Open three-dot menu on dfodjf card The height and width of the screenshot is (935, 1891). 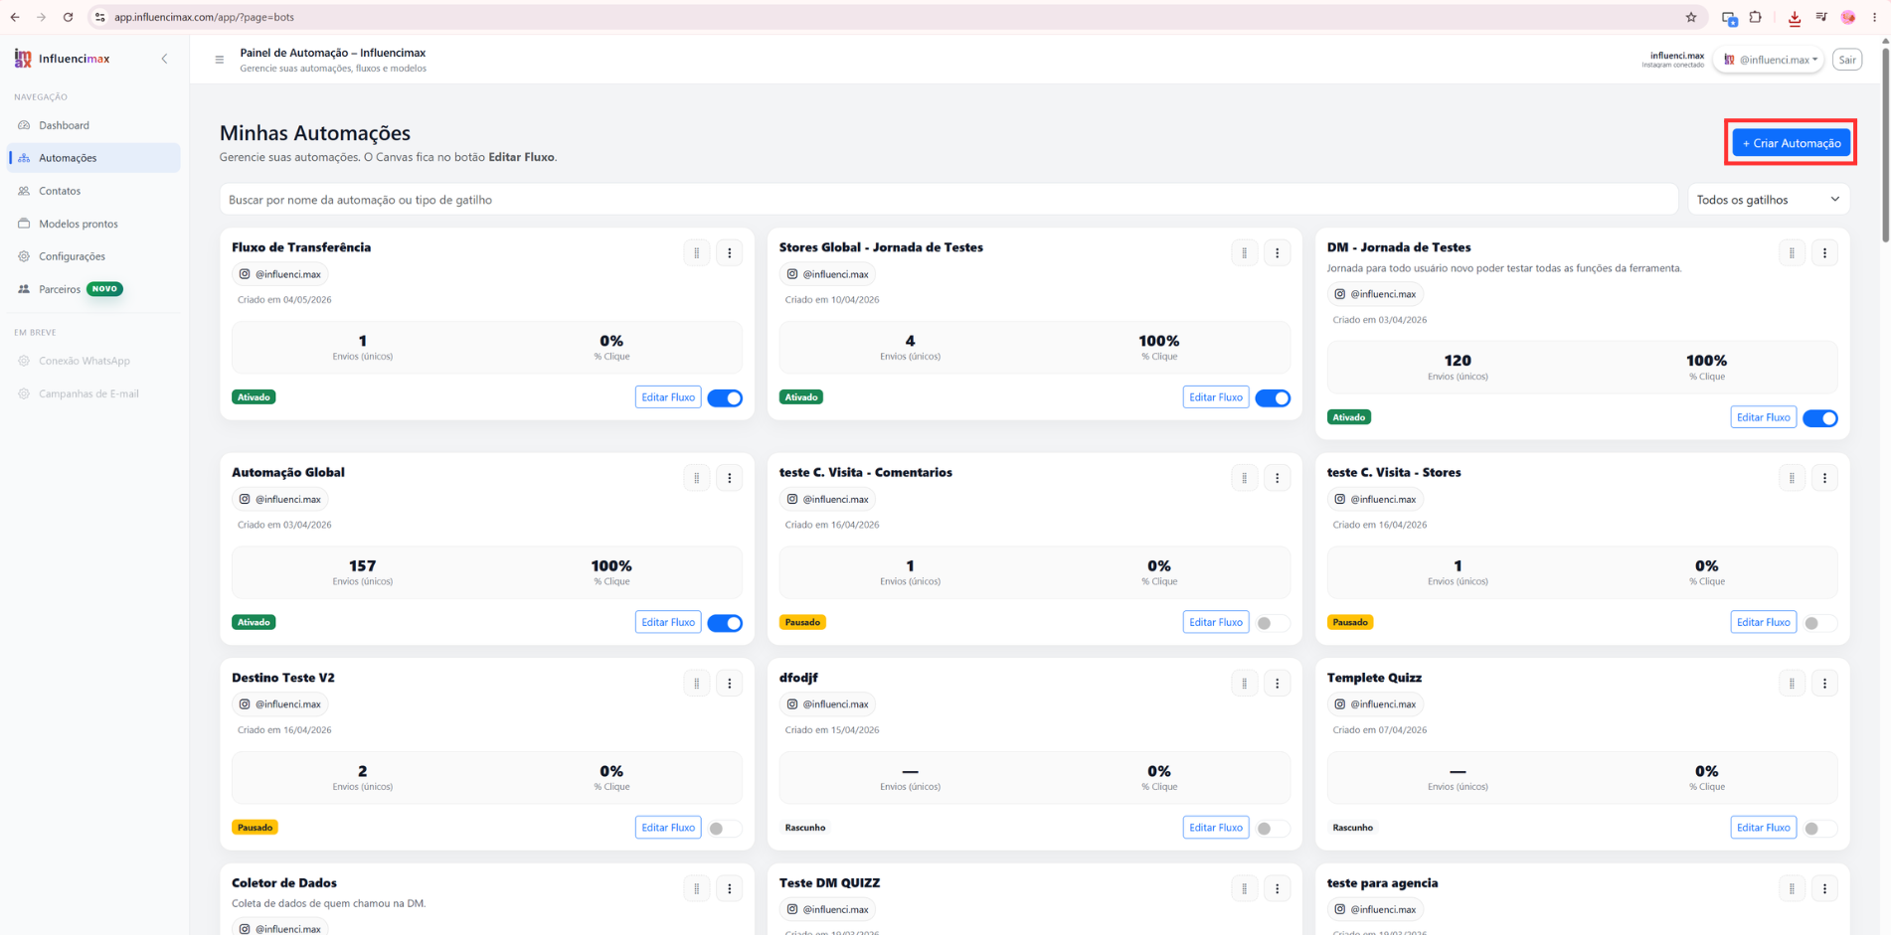coord(1278,684)
